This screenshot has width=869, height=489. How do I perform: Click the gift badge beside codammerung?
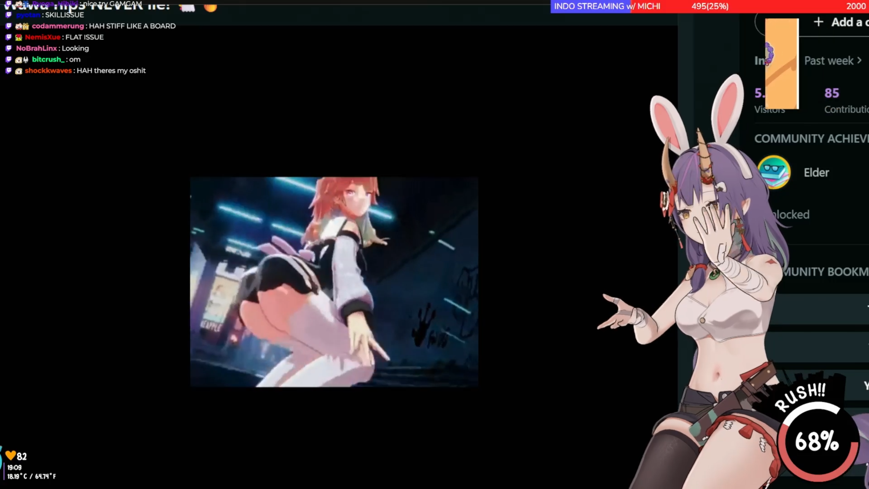tap(26, 26)
